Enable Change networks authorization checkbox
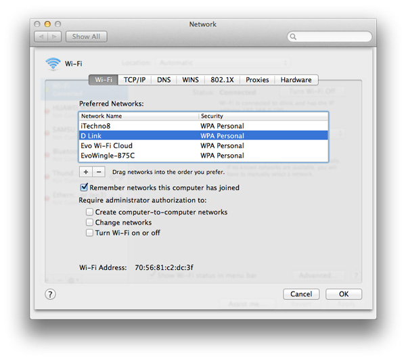Viewport: 406px width, 360px height. (89, 222)
